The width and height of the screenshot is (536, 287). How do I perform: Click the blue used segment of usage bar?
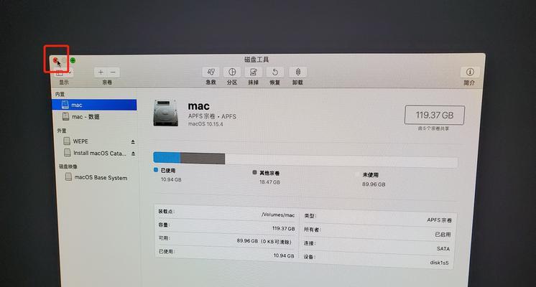pyautogui.click(x=167, y=158)
